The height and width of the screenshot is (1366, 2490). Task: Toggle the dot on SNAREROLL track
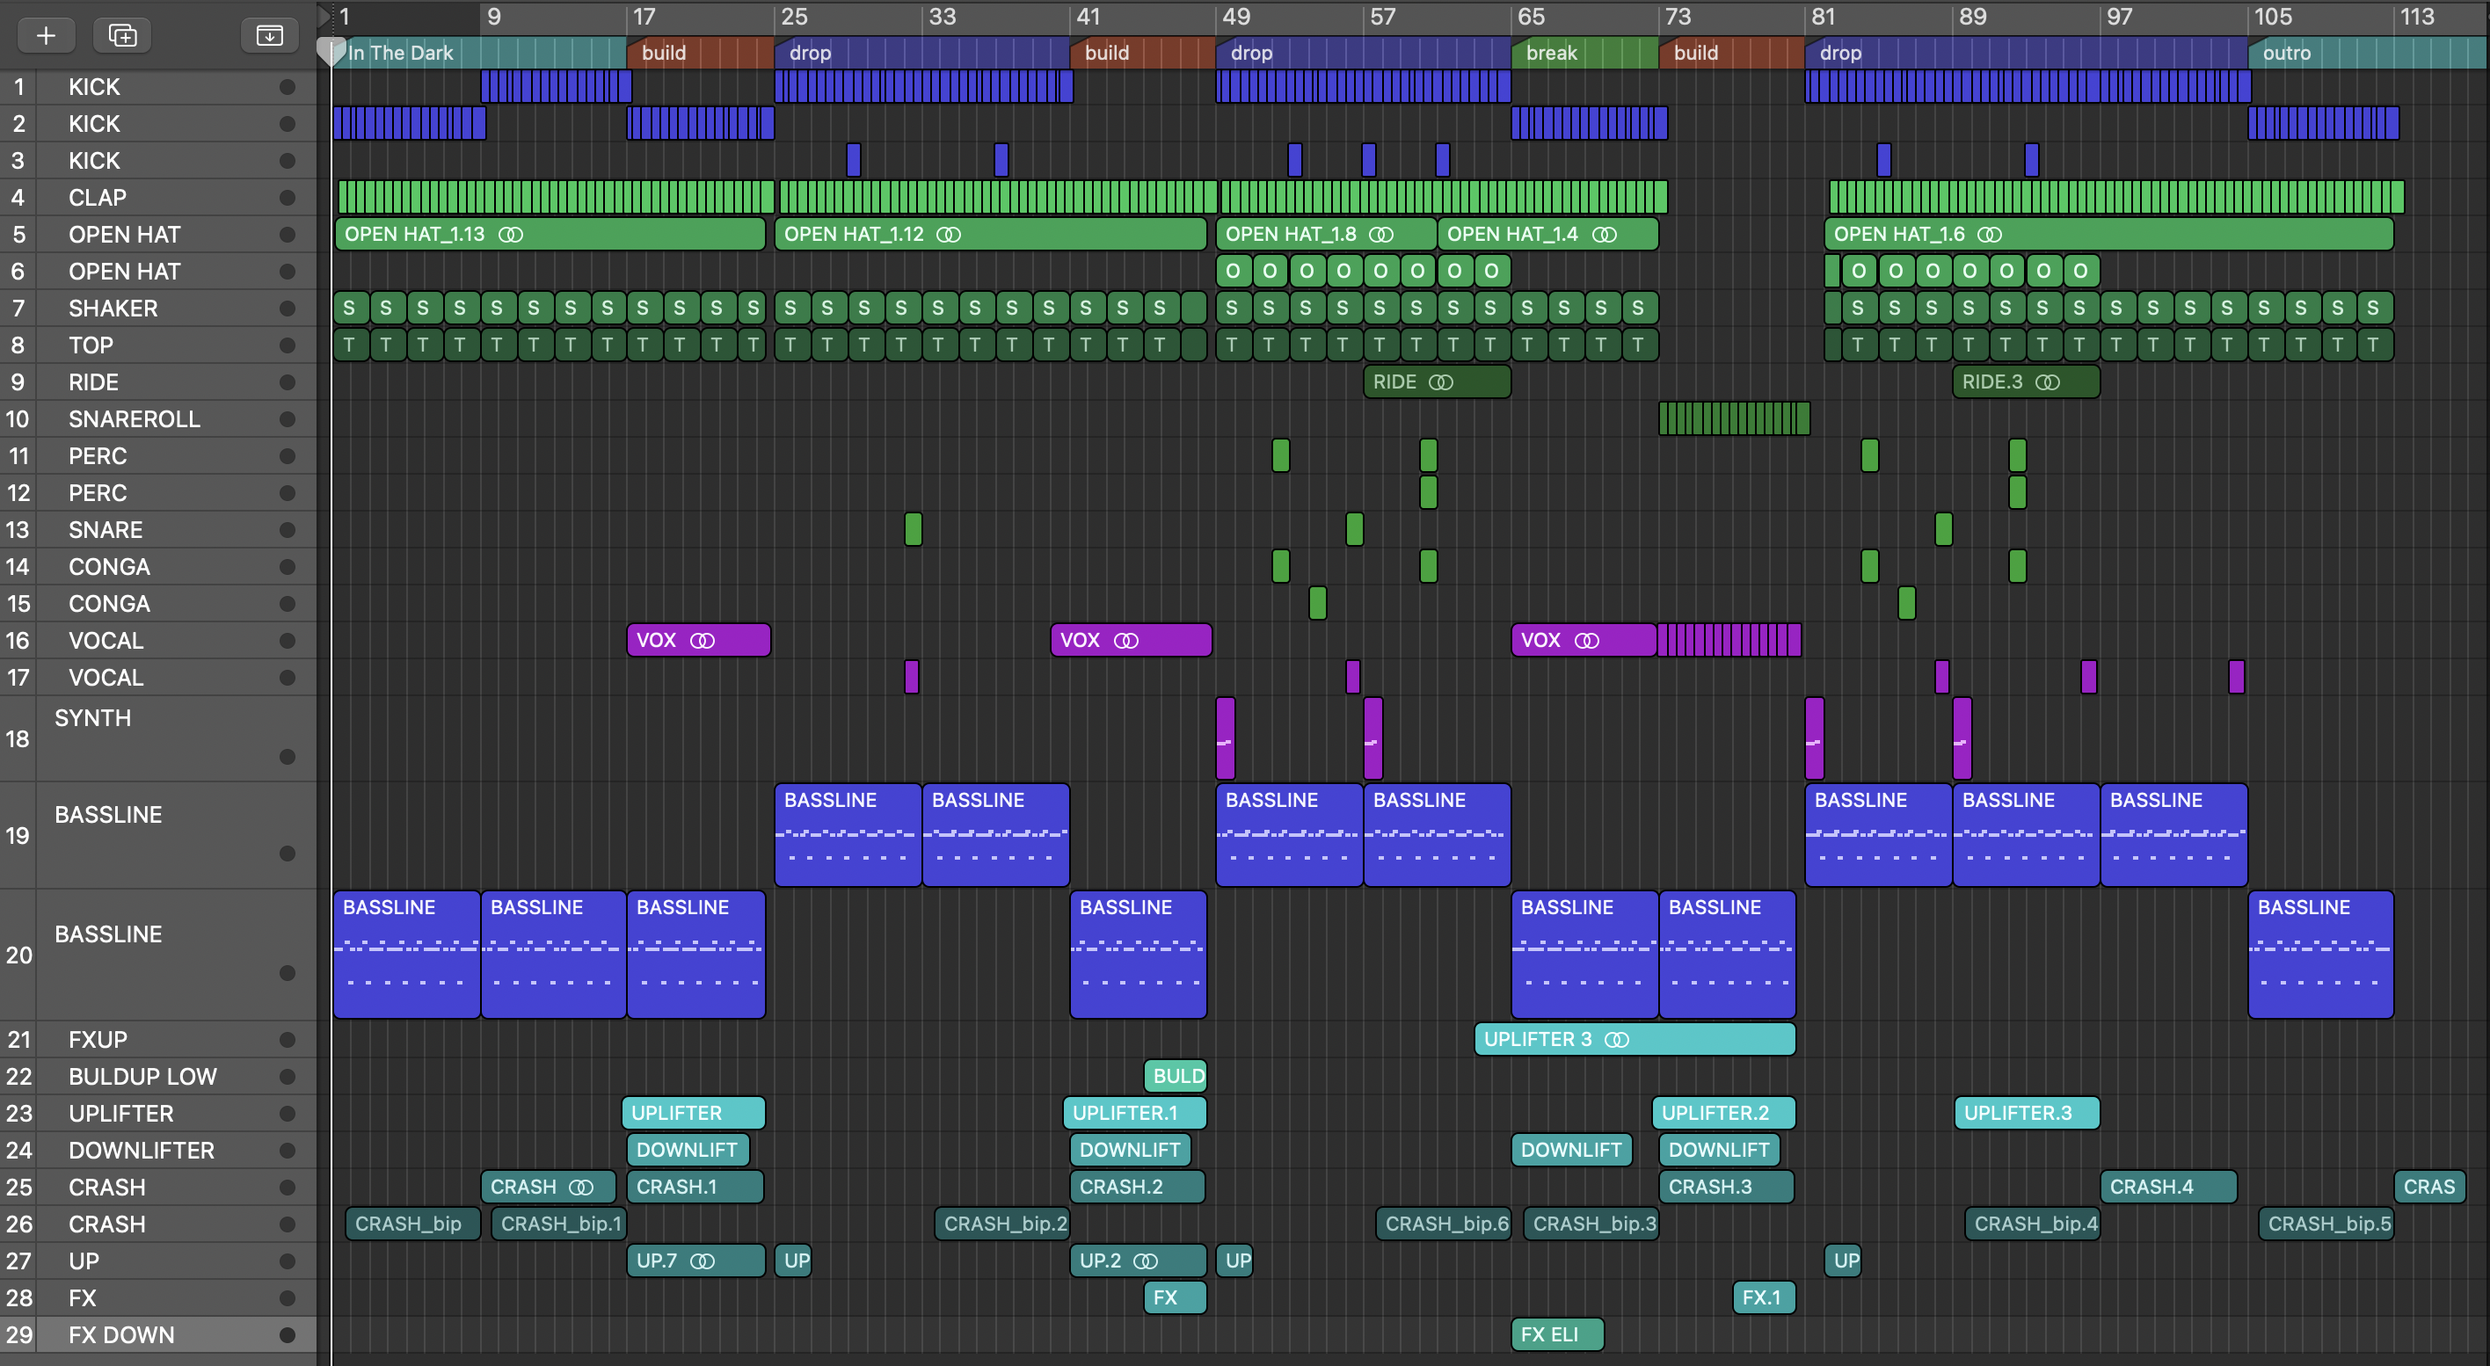288,419
